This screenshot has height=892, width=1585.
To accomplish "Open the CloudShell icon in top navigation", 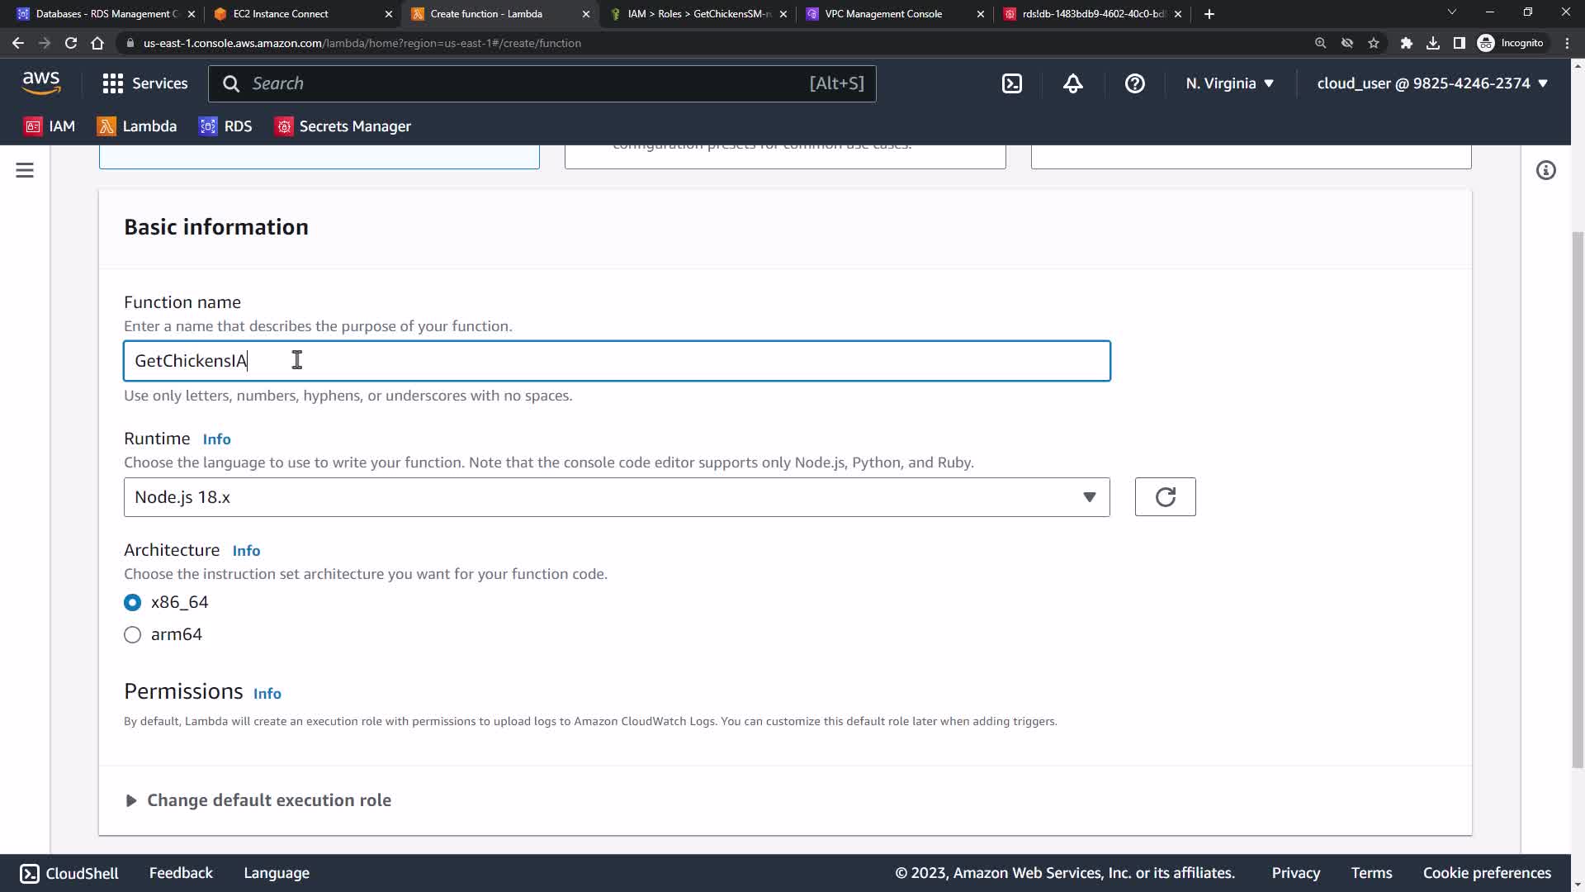I will pyautogui.click(x=1011, y=83).
